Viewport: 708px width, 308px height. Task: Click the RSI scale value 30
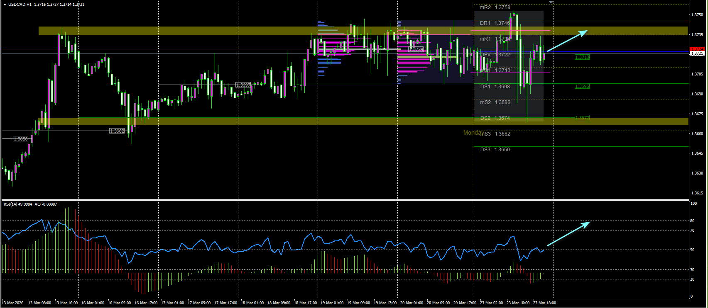point(692,270)
